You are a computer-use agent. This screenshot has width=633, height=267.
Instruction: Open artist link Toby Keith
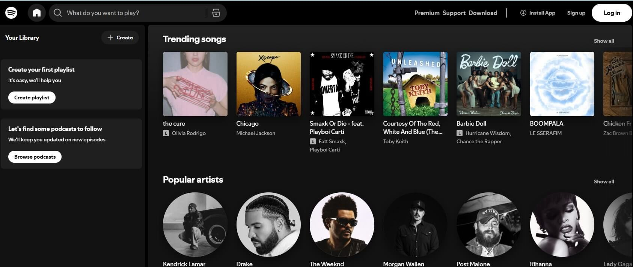tap(395, 141)
